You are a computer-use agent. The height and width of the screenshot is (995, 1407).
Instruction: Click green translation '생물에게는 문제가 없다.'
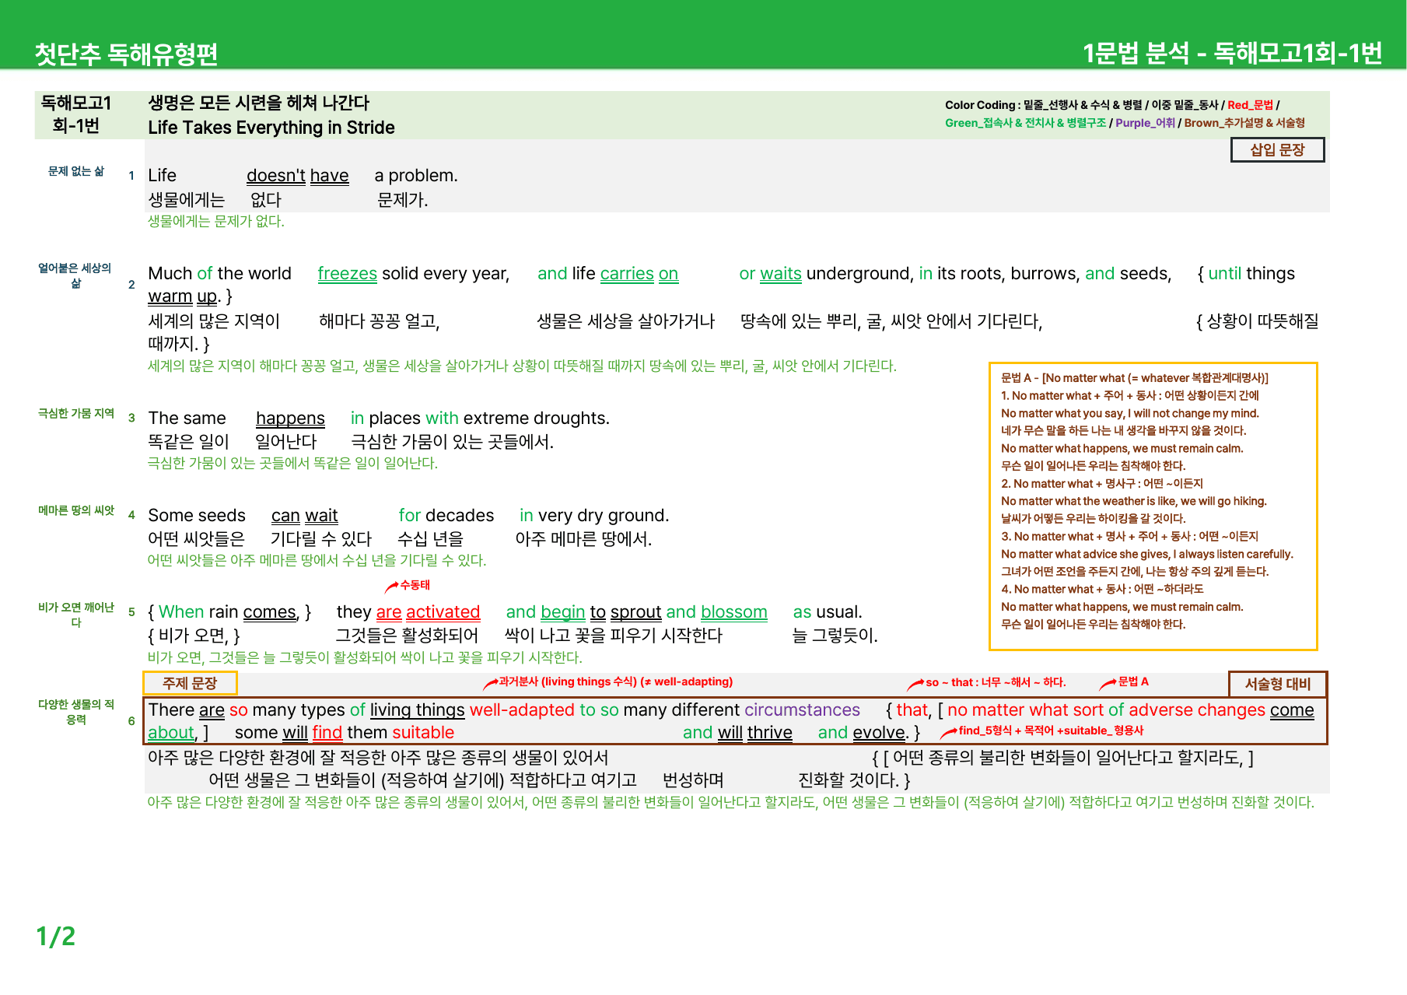coord(216,222)
